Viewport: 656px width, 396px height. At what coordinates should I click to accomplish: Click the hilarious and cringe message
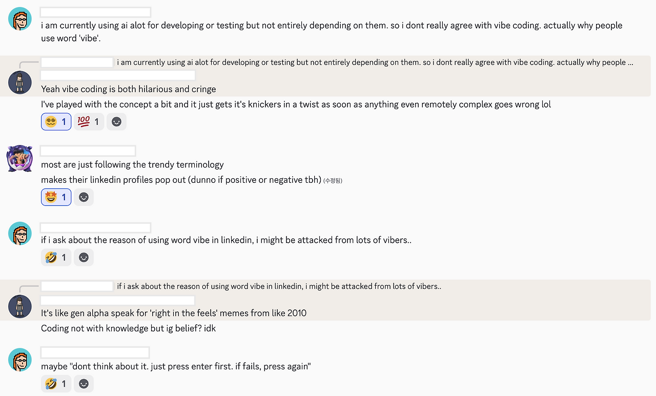[x=128, y=89]
